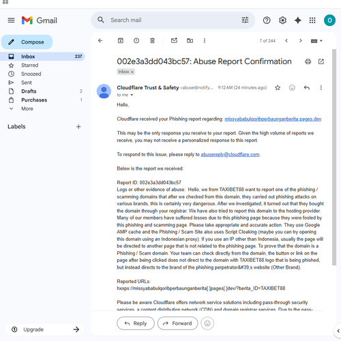
Task: Delete this email with trash icon
Action: tap(152, 41)
